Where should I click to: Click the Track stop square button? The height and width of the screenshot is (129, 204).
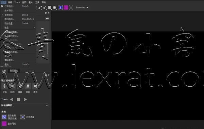(18, 100)
